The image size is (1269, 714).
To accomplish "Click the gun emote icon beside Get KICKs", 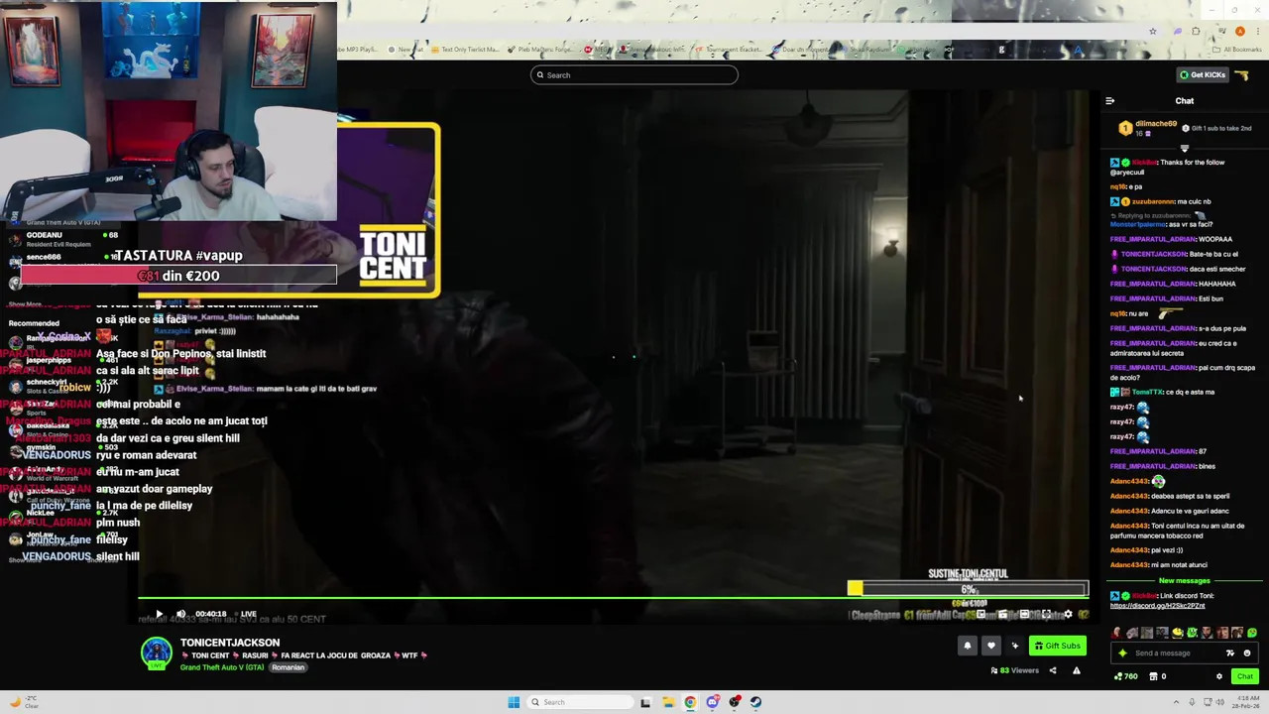I will [1241, 75].
